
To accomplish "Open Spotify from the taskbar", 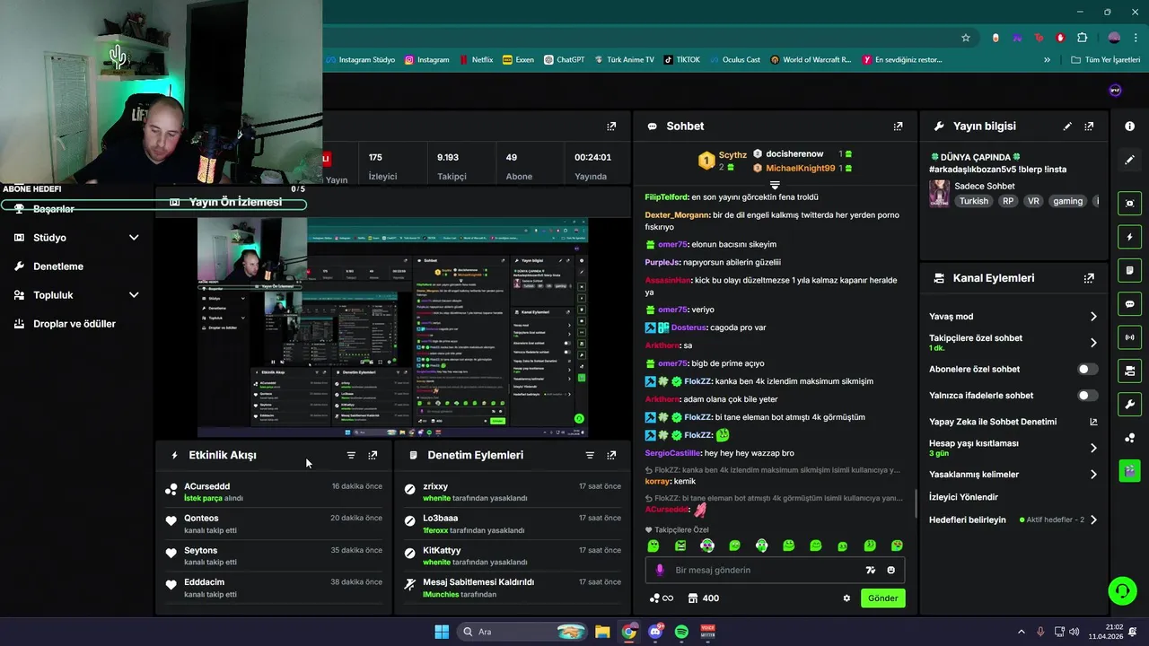I will tap(681, 632).
